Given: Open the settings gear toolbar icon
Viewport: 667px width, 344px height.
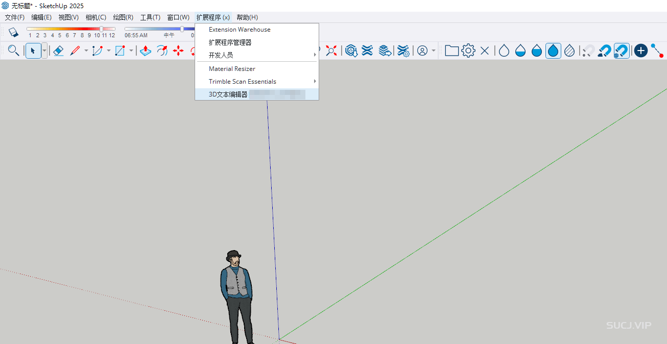Looking at the screenshot, I should tap(468, 51).
